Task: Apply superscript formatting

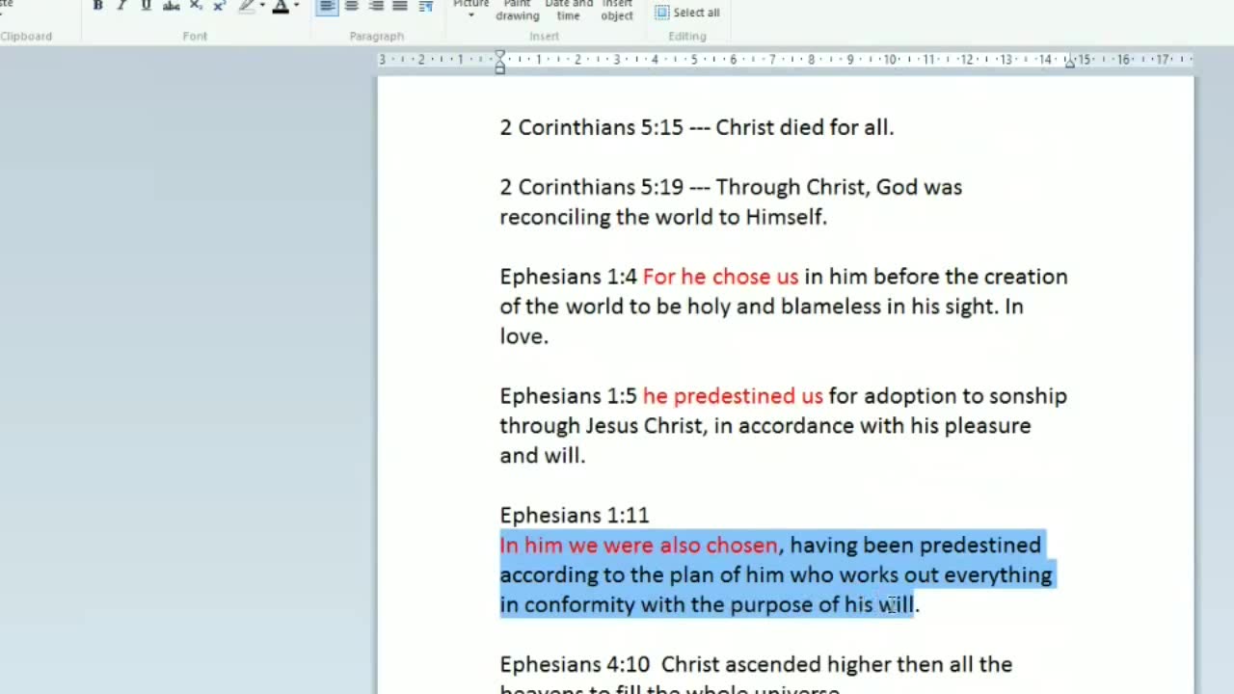Action: (219, 6)
